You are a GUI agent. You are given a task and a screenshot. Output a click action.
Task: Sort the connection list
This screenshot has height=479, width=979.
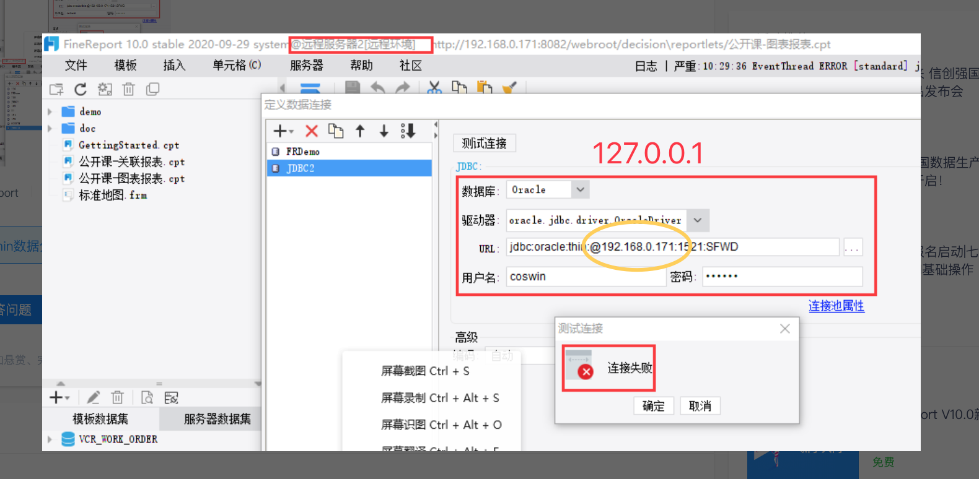(x=408, y=131)
